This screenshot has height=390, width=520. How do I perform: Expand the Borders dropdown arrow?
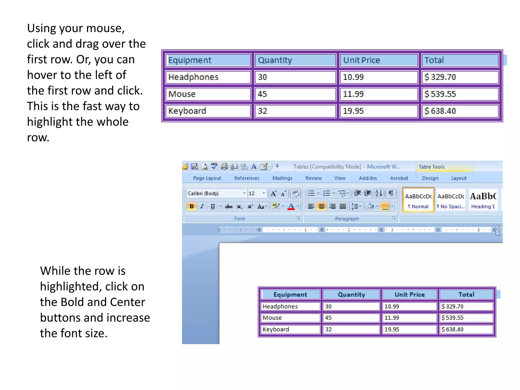392,206
